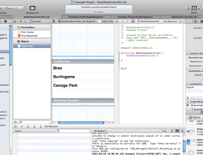
Task: Close the assistant editor pane
Action: coord(184,22)
